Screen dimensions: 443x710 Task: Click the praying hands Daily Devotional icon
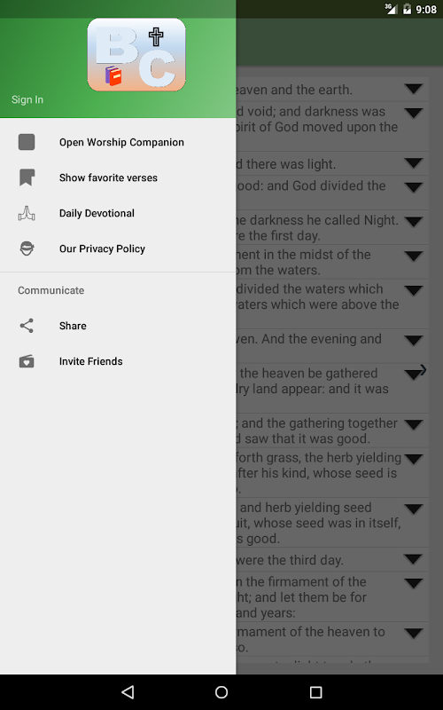(27, 213)
